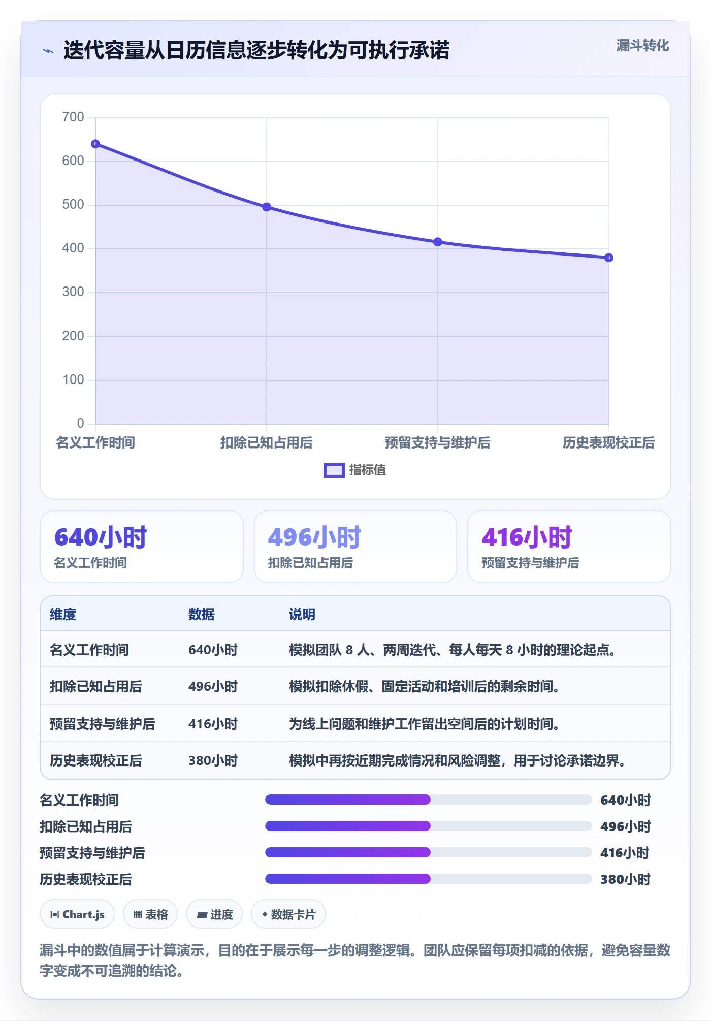Select the chart point above 预留支持与维护后
Screen dimensions: 711x1021
[x=438, y=242]
